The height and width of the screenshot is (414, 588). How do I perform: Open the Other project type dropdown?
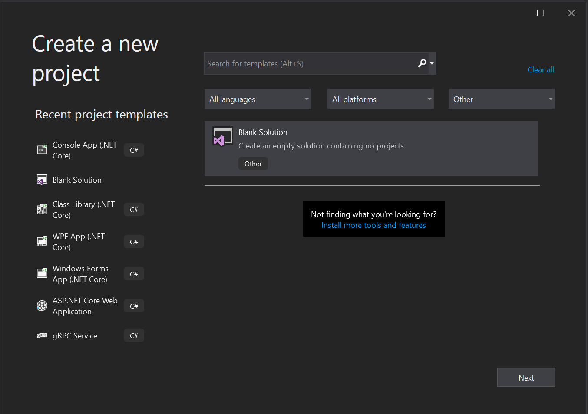click(502, 99)
